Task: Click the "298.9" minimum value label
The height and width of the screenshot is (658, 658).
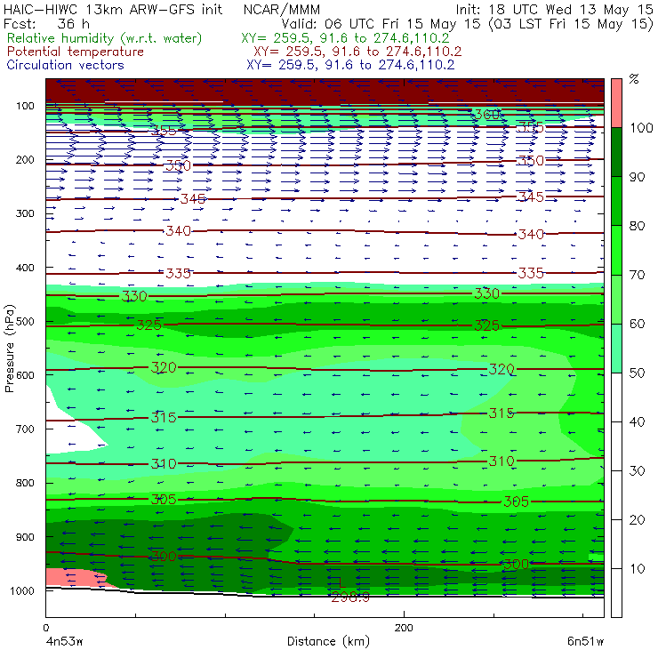Action: point(350,598)
